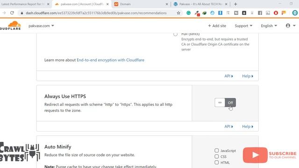Screen dimensions: 299x168
Task: Select the Full (strict) radio option
Action: pos(176,34)
